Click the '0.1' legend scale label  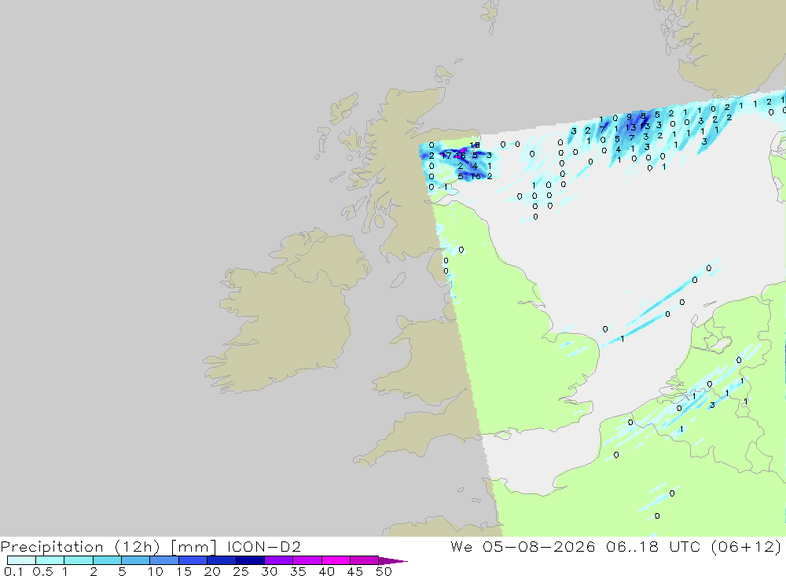coord(13,571)
